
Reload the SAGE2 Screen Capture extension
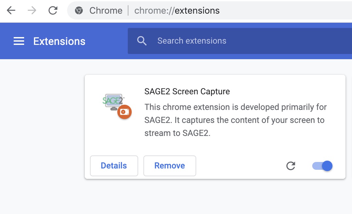click(291, 166)
